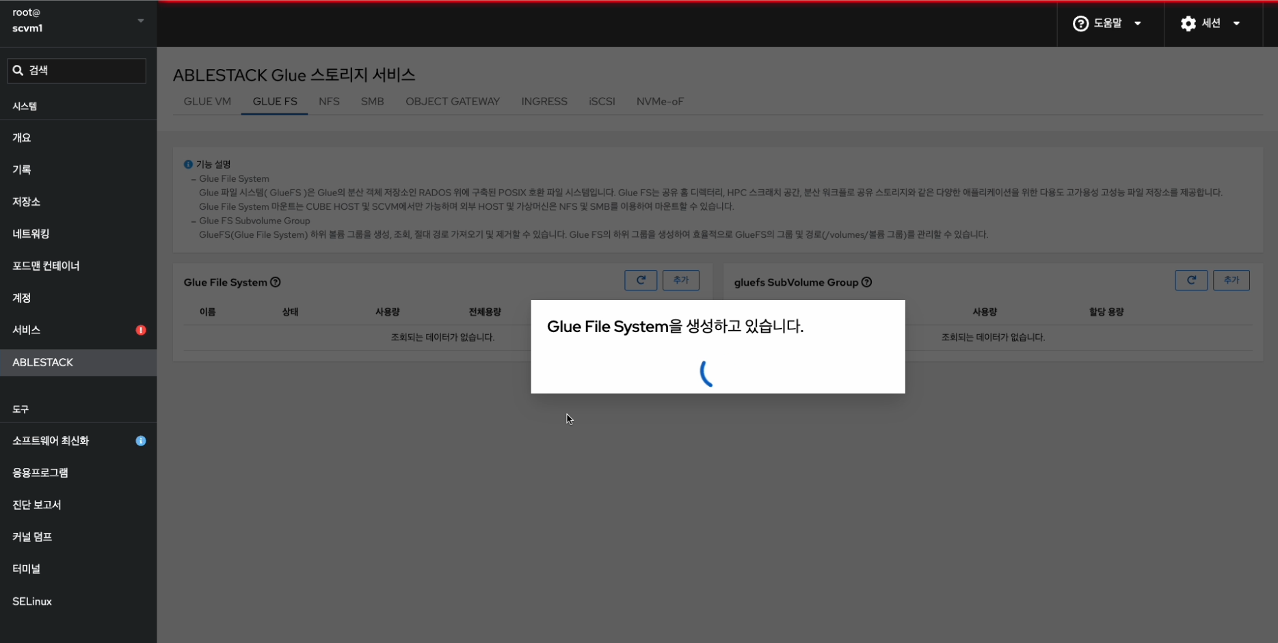The image size is (1278, 643).
Task: Switch to the GLUE VM tab
Action: pyautogui.click(x=207, y=101)
